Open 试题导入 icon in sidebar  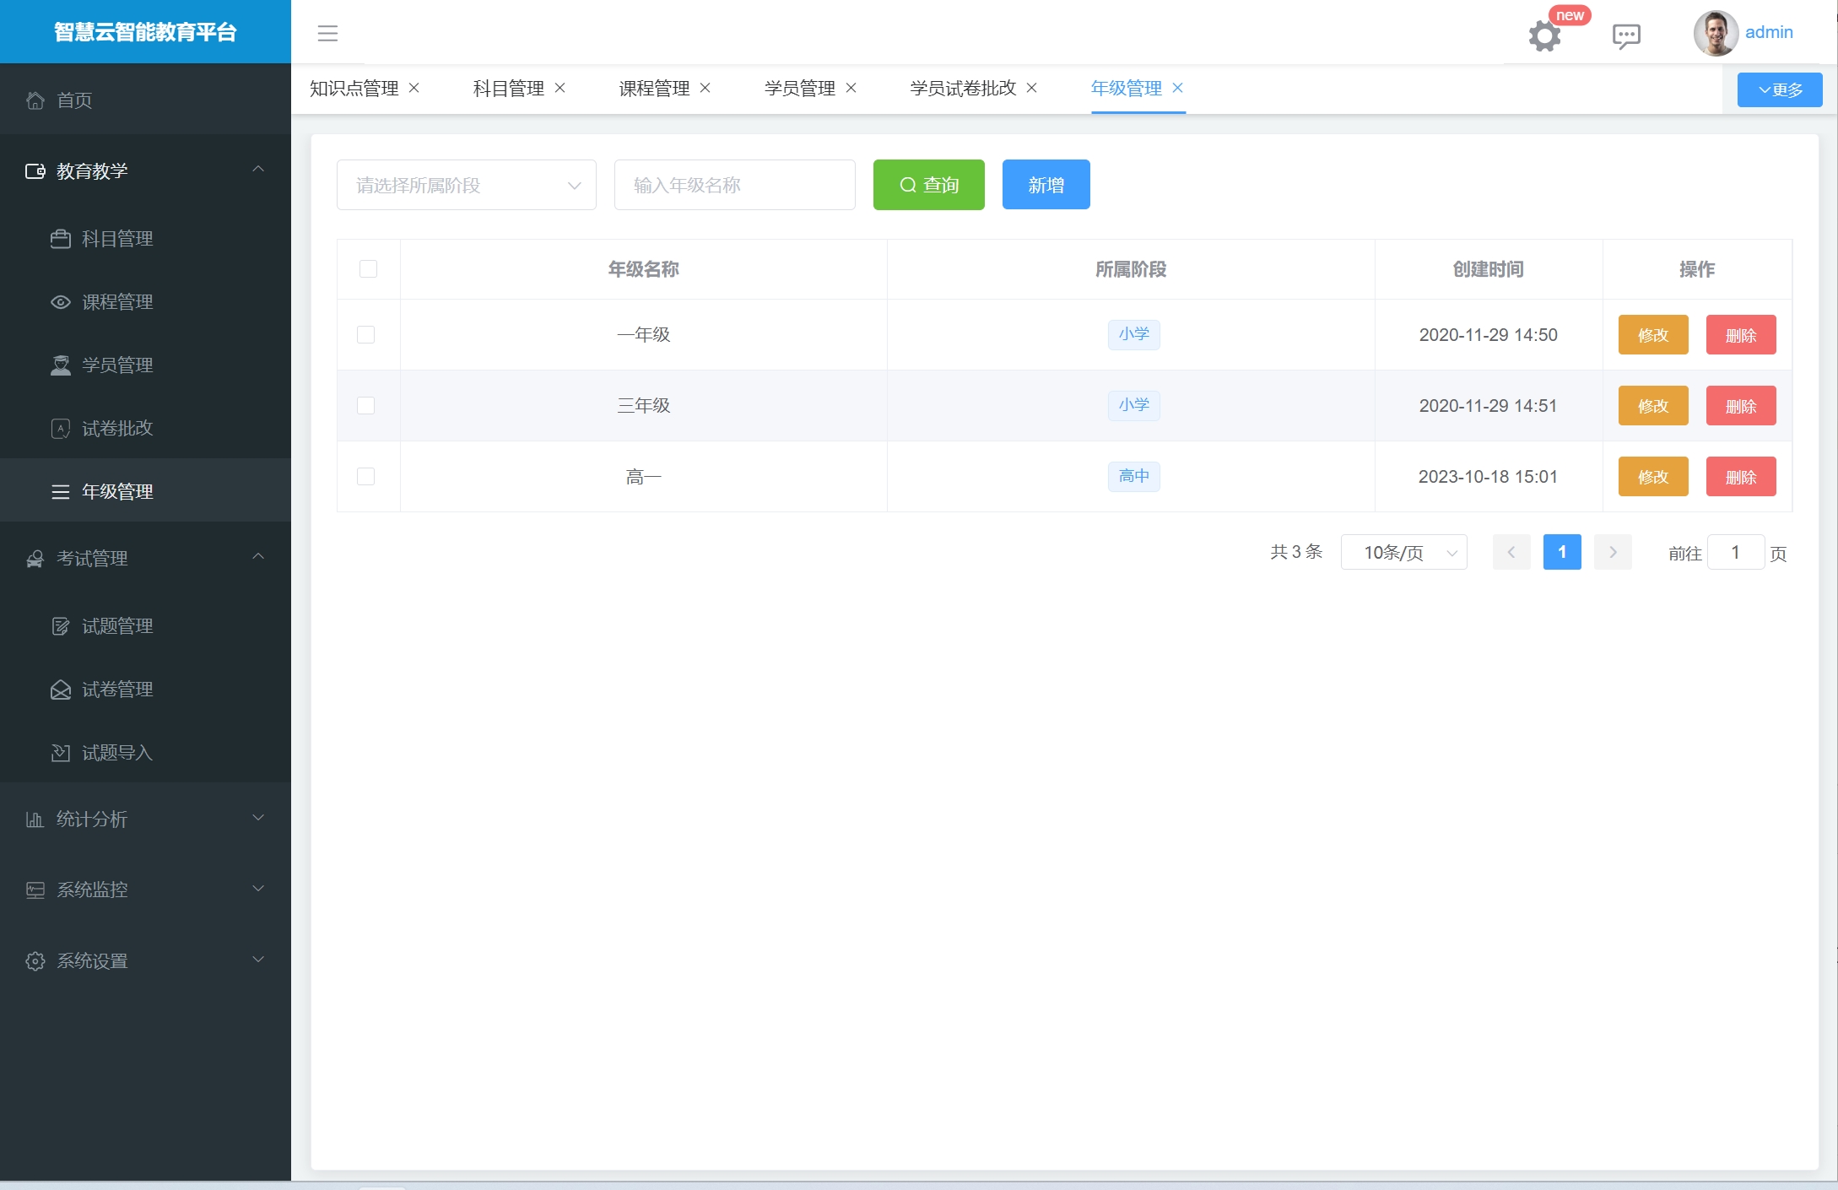(x=61, y=753)
